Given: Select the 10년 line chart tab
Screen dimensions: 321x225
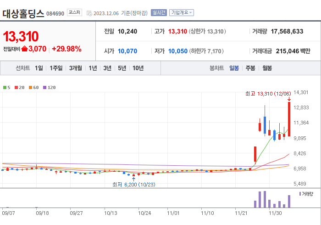Looking at the screenshot, I should 138,68.
